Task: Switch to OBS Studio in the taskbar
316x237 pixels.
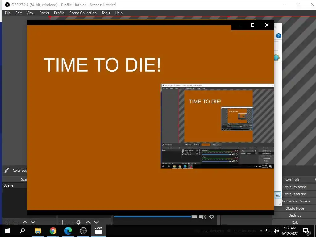Action: (83, 231)
